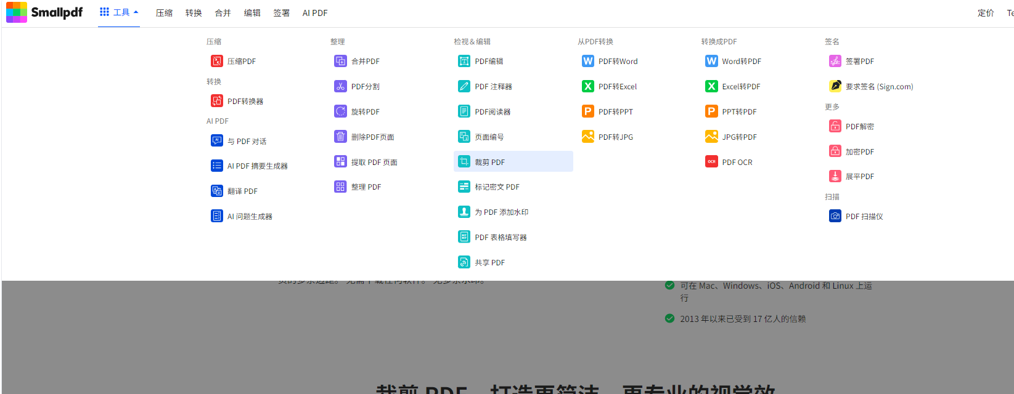This screenshot has height=394, width=1014.
Task: Open the 与 PDF 对话 link
Action: click(x=247, y=141)
